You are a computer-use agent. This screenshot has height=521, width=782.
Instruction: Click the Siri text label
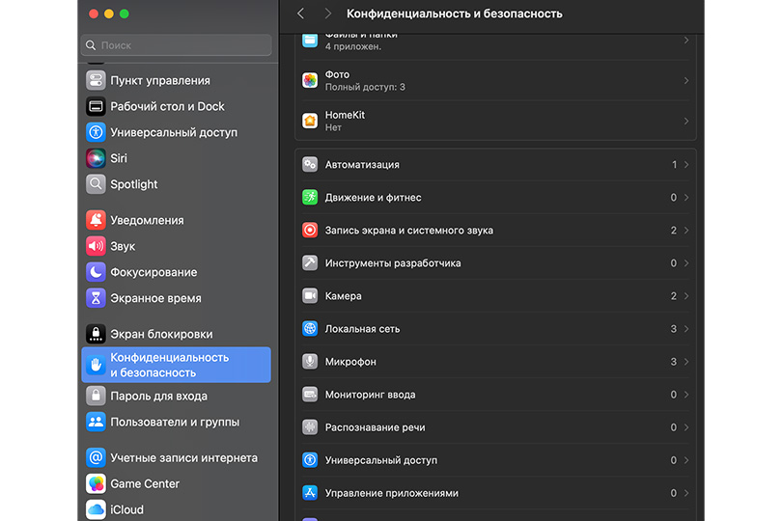(x=119, y=158)
